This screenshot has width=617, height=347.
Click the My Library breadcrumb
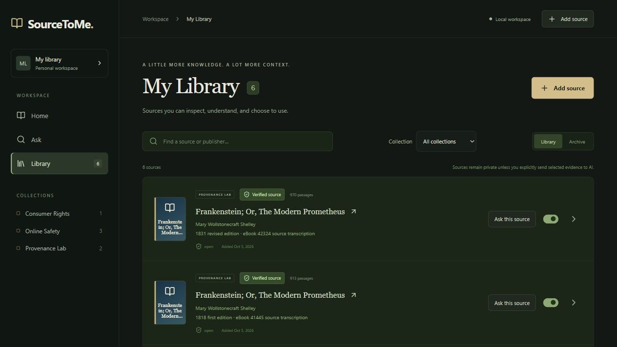click(x=199, y=19)
